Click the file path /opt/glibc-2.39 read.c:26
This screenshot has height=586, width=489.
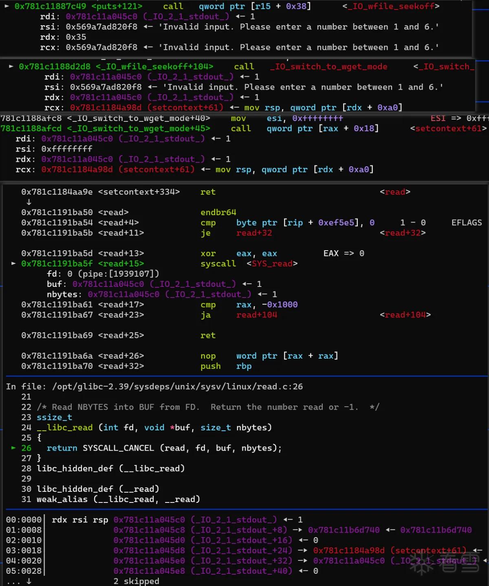(x=177, y=386)
